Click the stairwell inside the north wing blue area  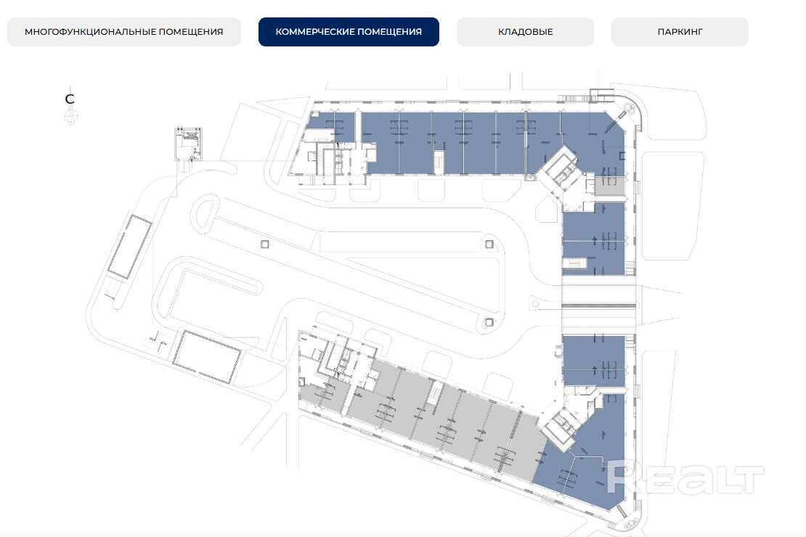tap(438, 163)
